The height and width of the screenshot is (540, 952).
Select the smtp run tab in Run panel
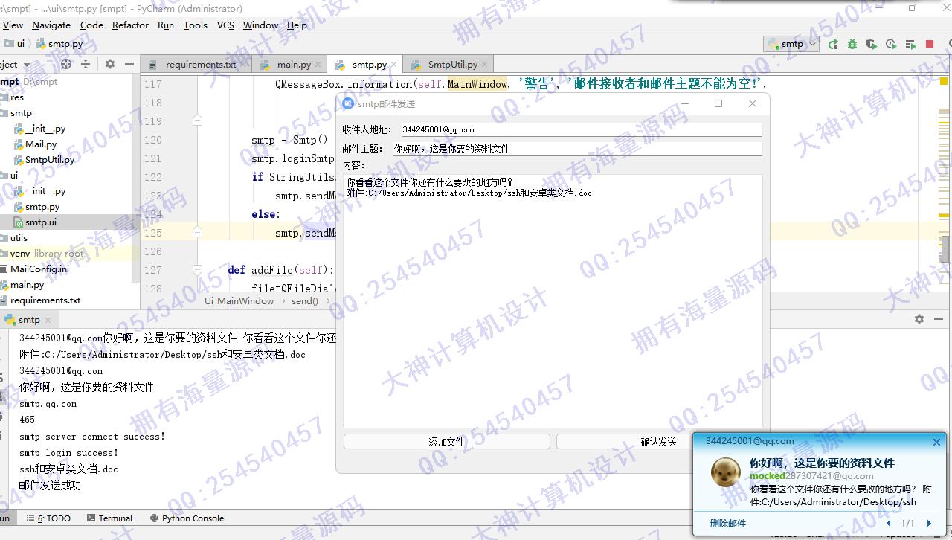pyautogui.click(x=28, y=320)
